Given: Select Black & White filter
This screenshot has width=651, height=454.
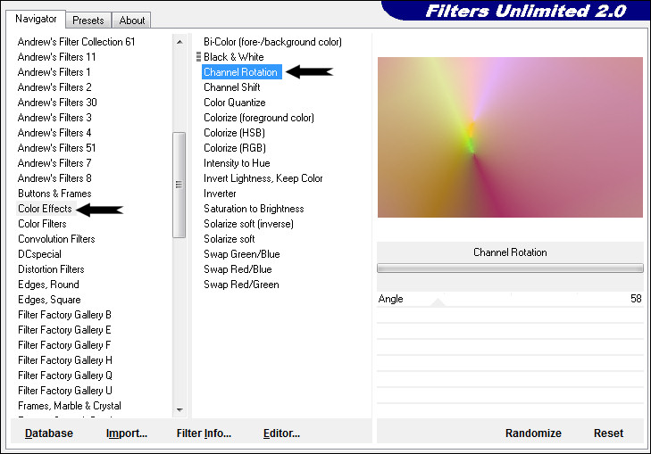Looking at the screenshot, I should coord(233,57).
